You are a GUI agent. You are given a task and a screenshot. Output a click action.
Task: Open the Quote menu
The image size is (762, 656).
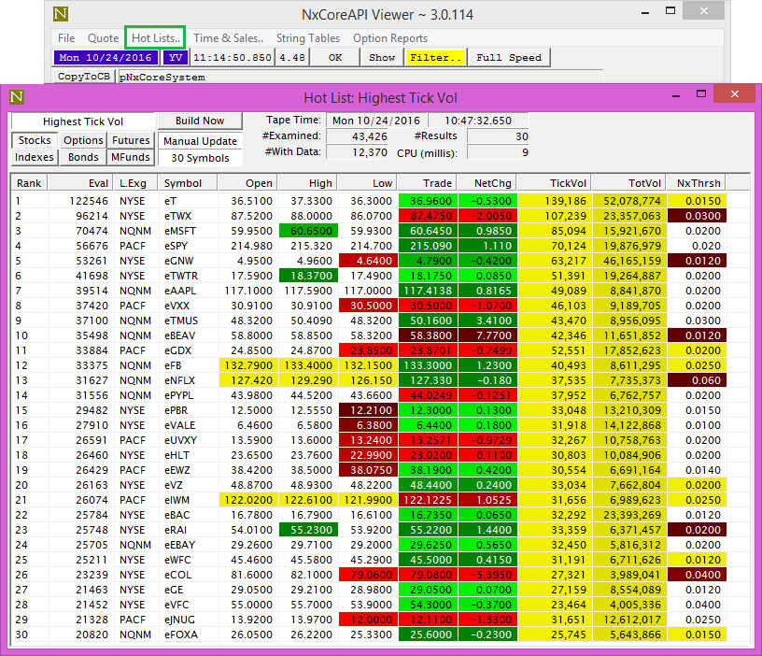coord(103,38)
